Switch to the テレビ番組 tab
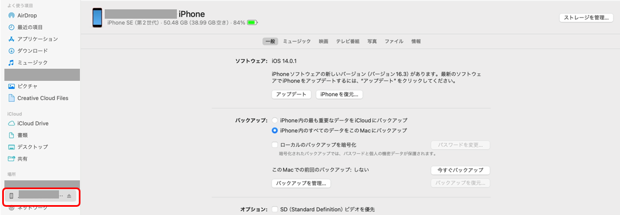 (x=348, y=41)
